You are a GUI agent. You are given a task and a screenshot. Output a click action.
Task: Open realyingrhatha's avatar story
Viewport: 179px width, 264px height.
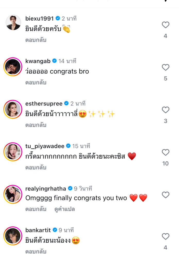coord(13,194)
